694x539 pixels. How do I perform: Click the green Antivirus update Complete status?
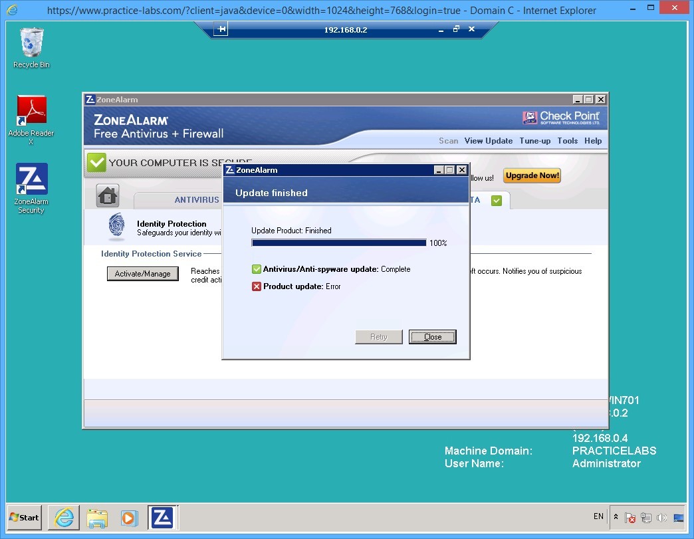pyautogui.click(x=256, y=269)
